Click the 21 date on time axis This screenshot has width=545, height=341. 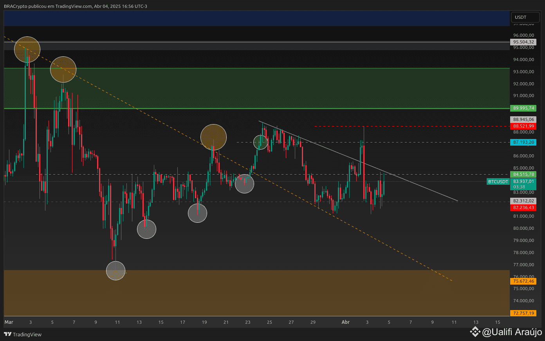pyautogui.click(x=226, y=322)
